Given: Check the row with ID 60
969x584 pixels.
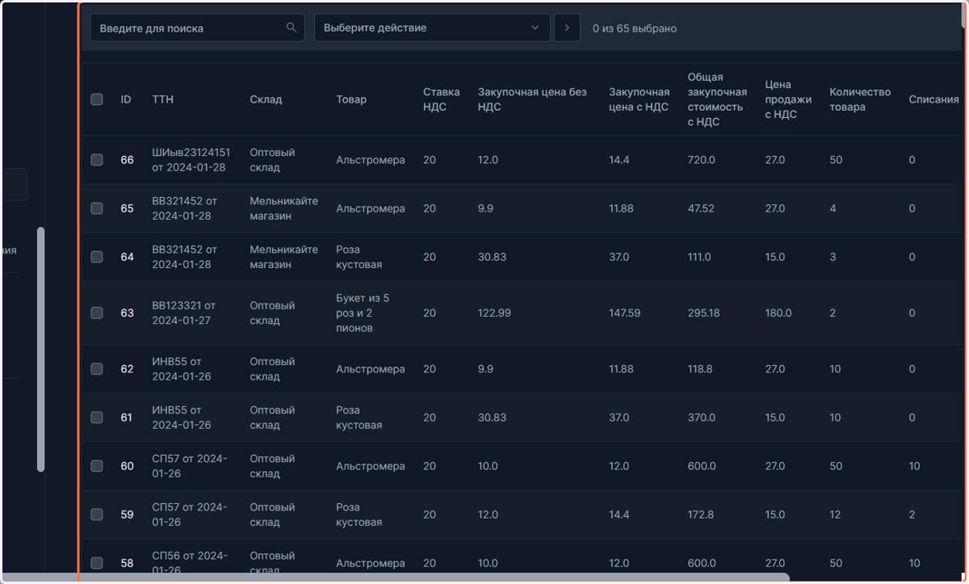Looking at the screenshot, I should (x=97, y=466).
